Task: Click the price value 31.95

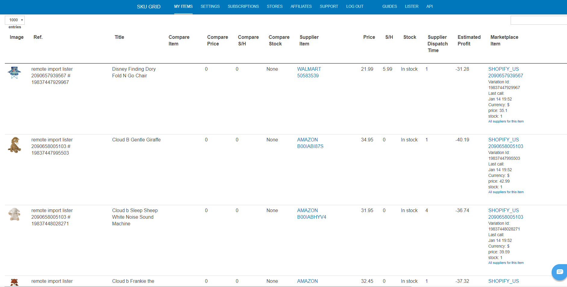Action: click(367, 210)
